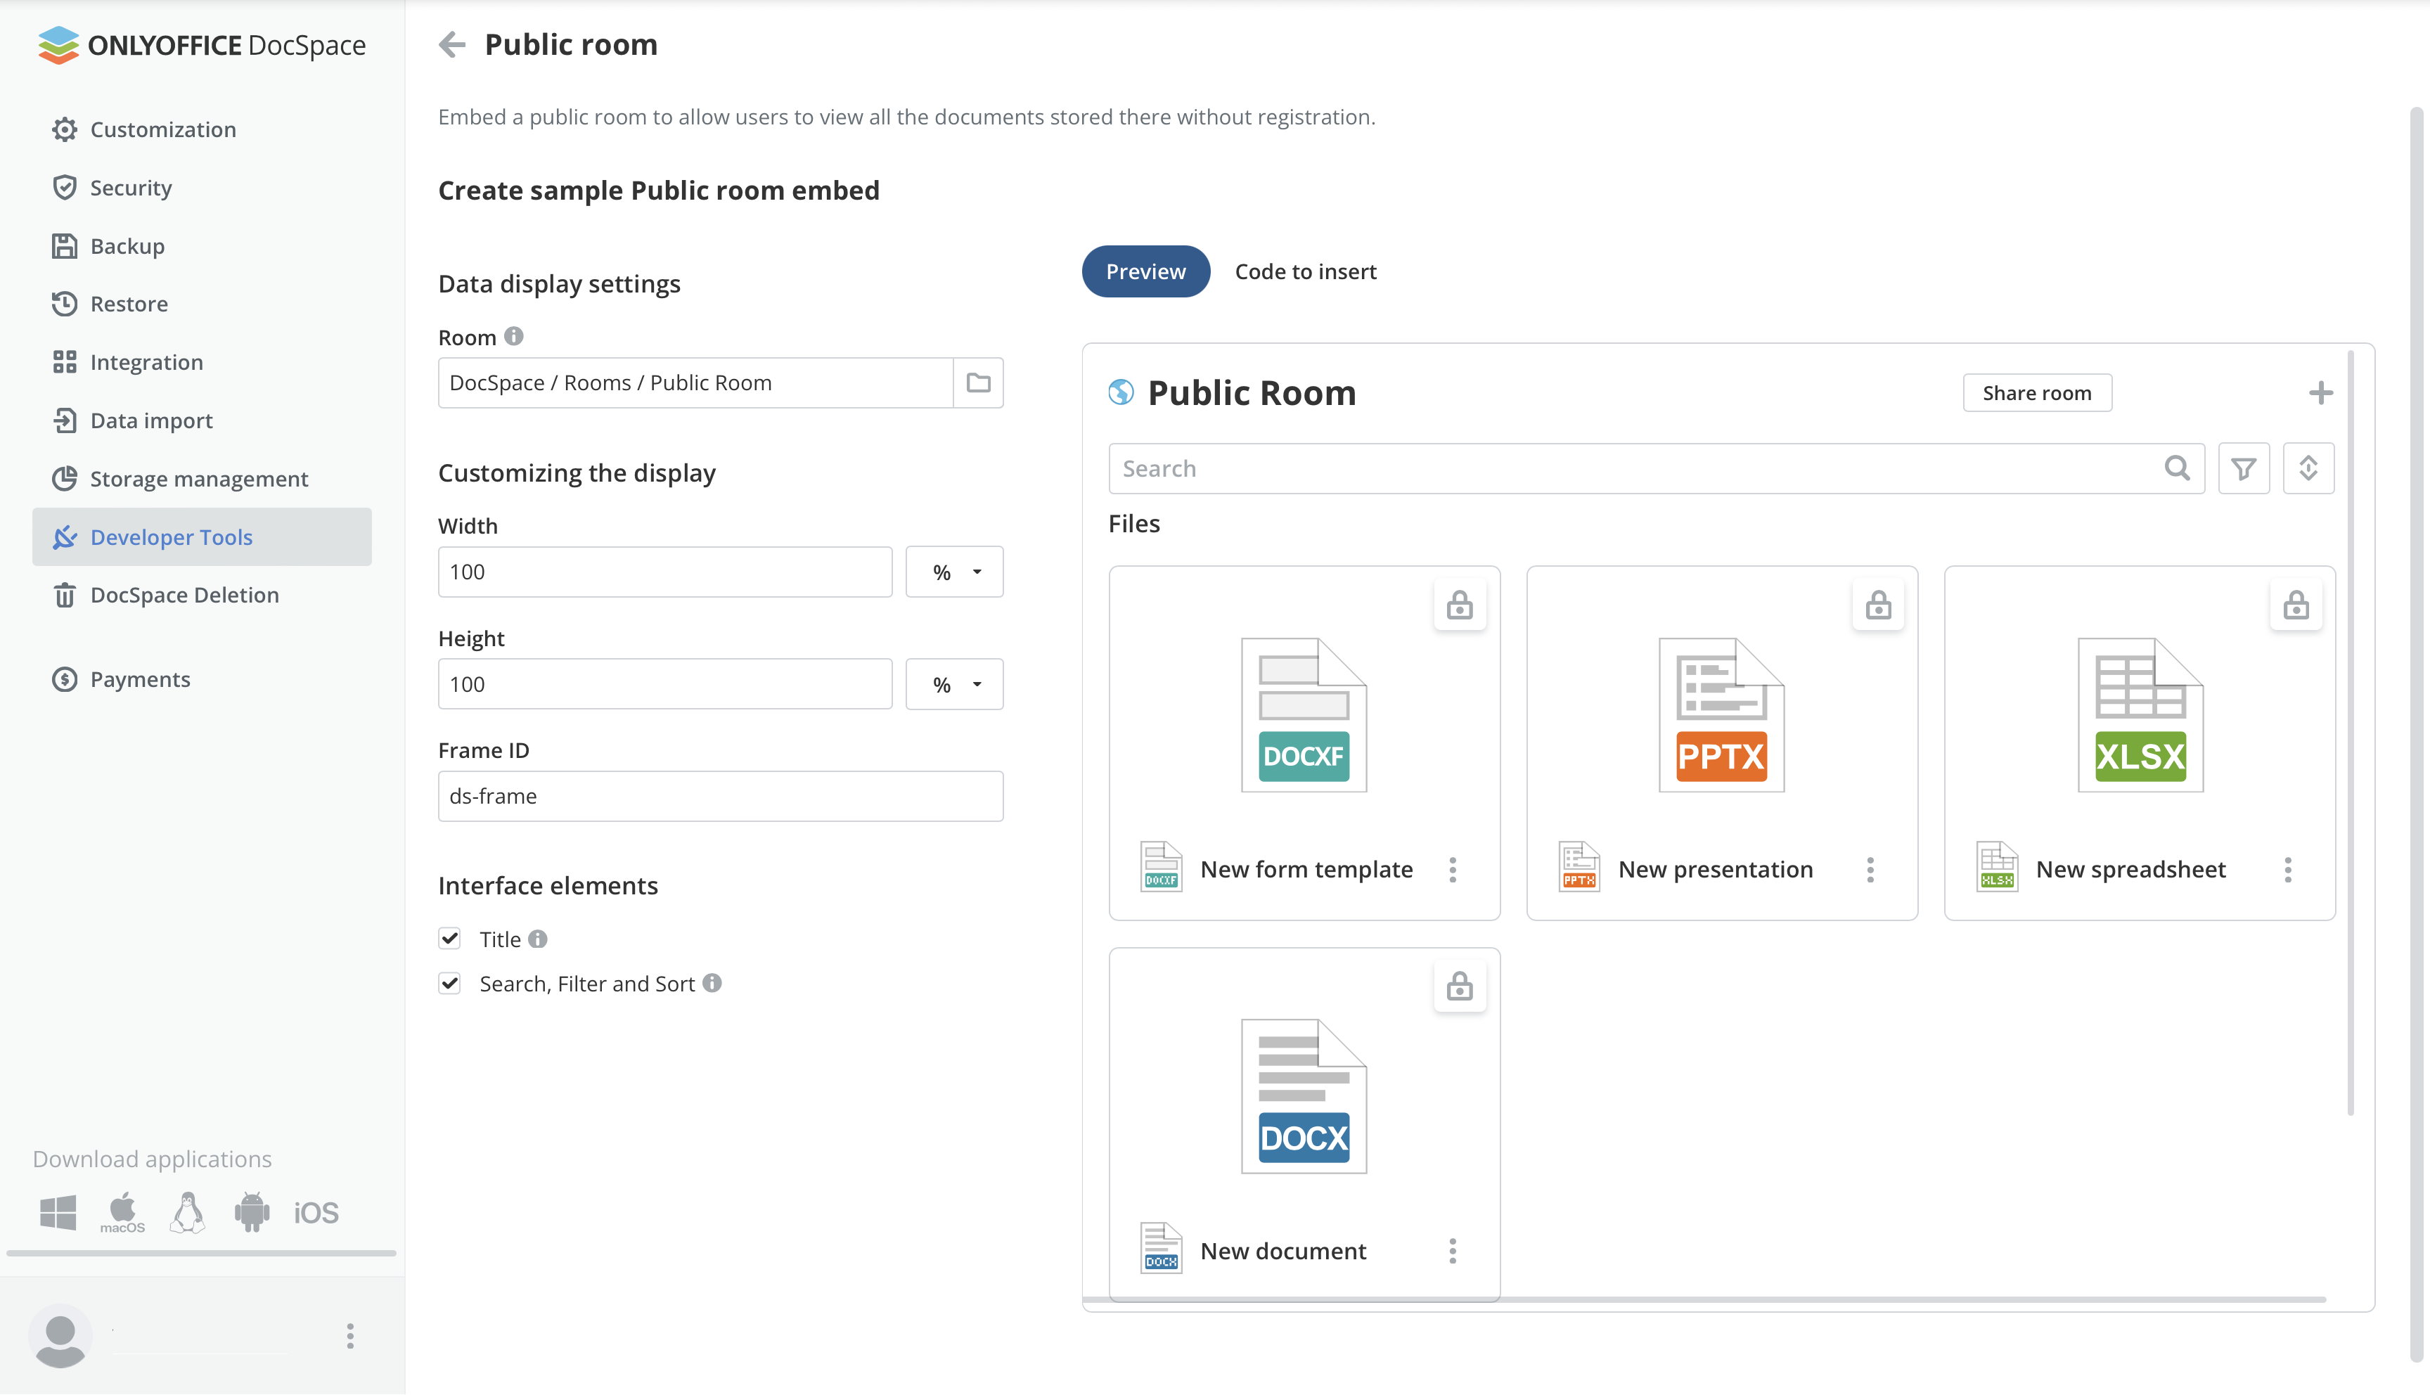Screen dimensions: 2430x1395
Task: Click the back arrow next to Public room
Action: point(451,44)
